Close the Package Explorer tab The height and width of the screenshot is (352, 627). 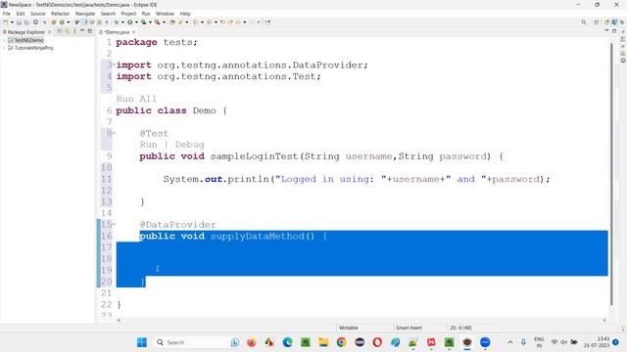pos(50,32)
